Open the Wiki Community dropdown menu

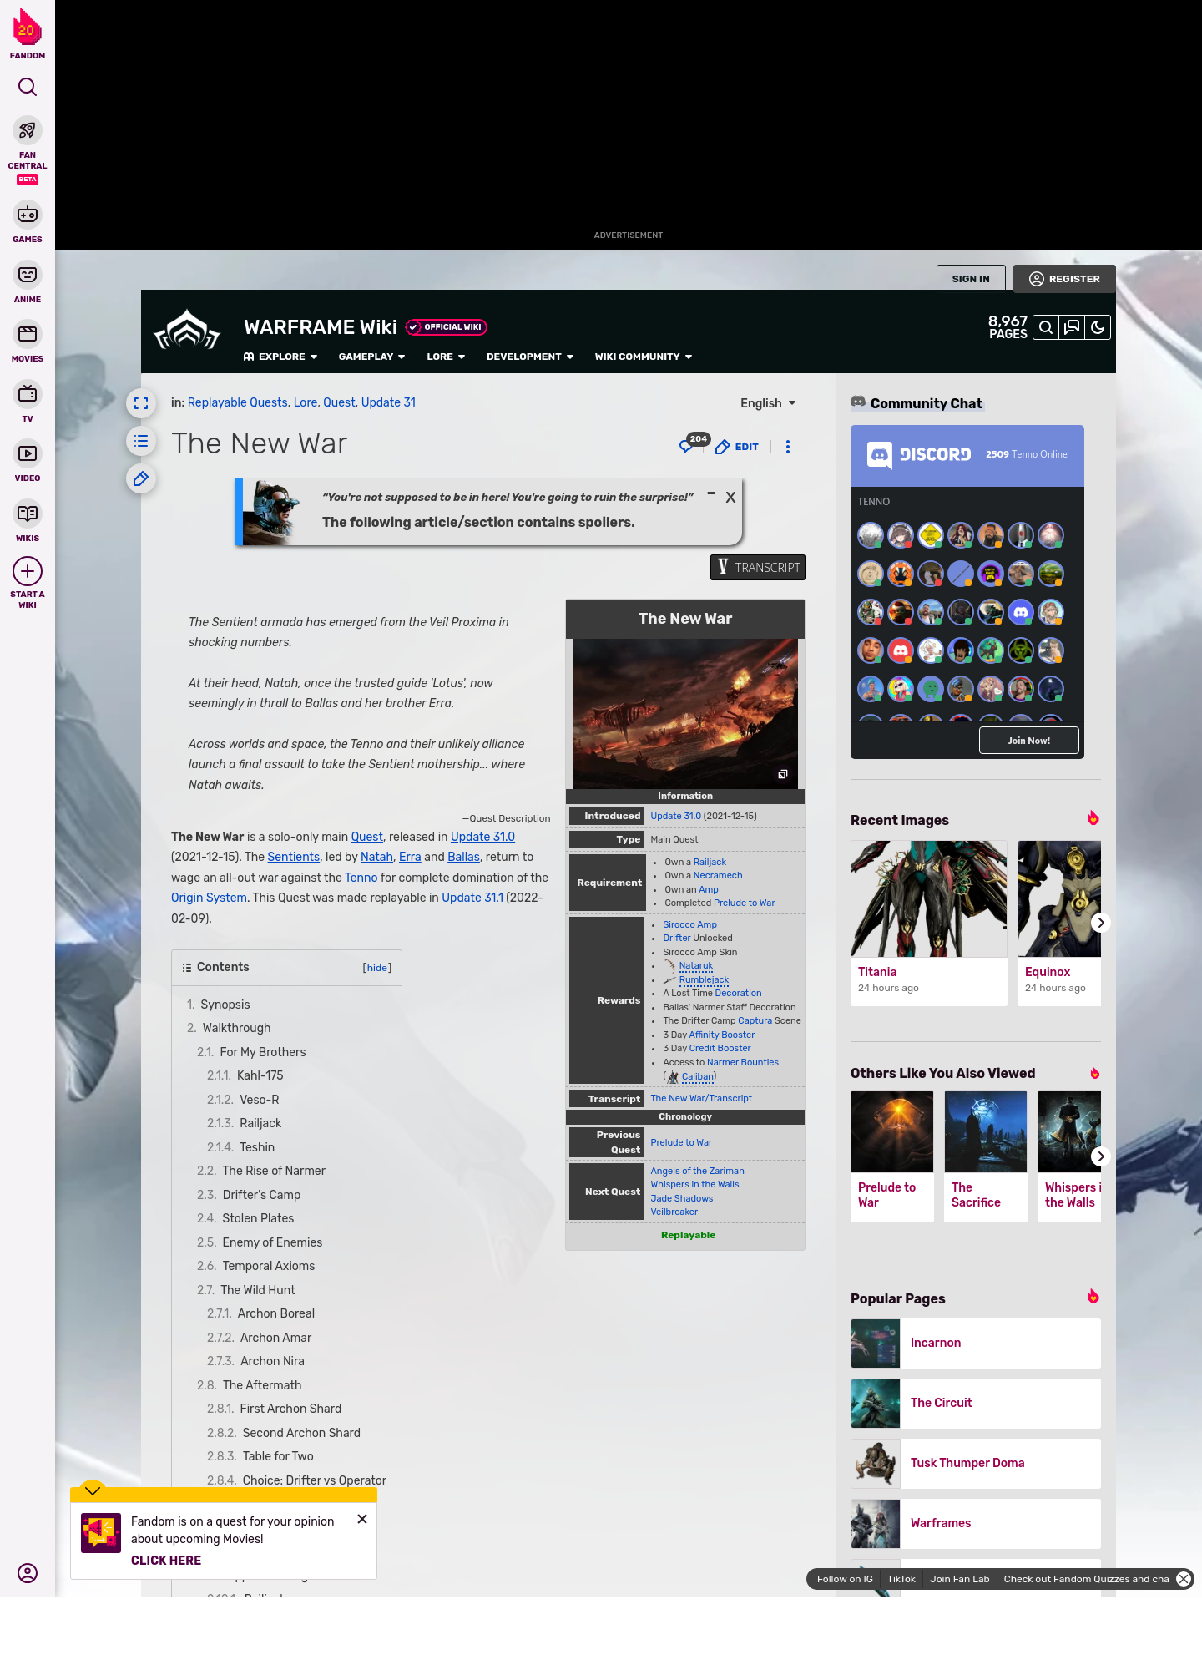pos(644,357)
